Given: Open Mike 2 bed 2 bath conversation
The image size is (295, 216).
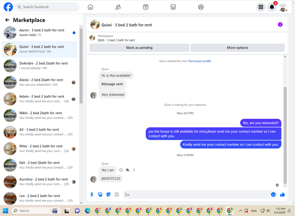Looking at the screenshot, I should [x=40, y=149].
